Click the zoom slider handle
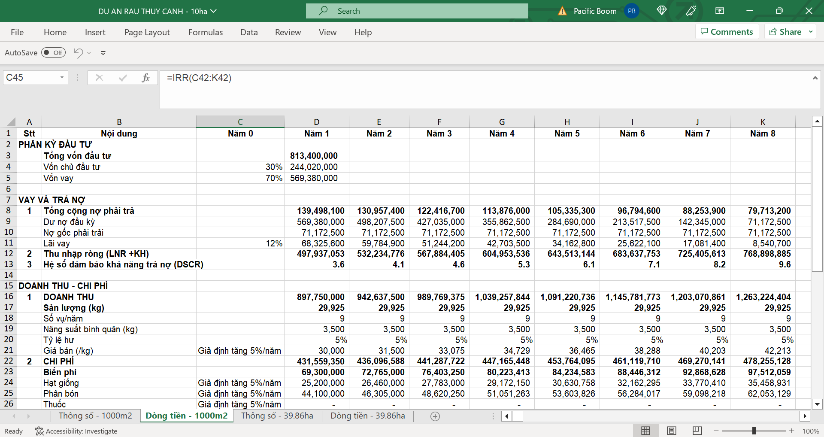This screenshot has width=824, height=437. point(754,431)
